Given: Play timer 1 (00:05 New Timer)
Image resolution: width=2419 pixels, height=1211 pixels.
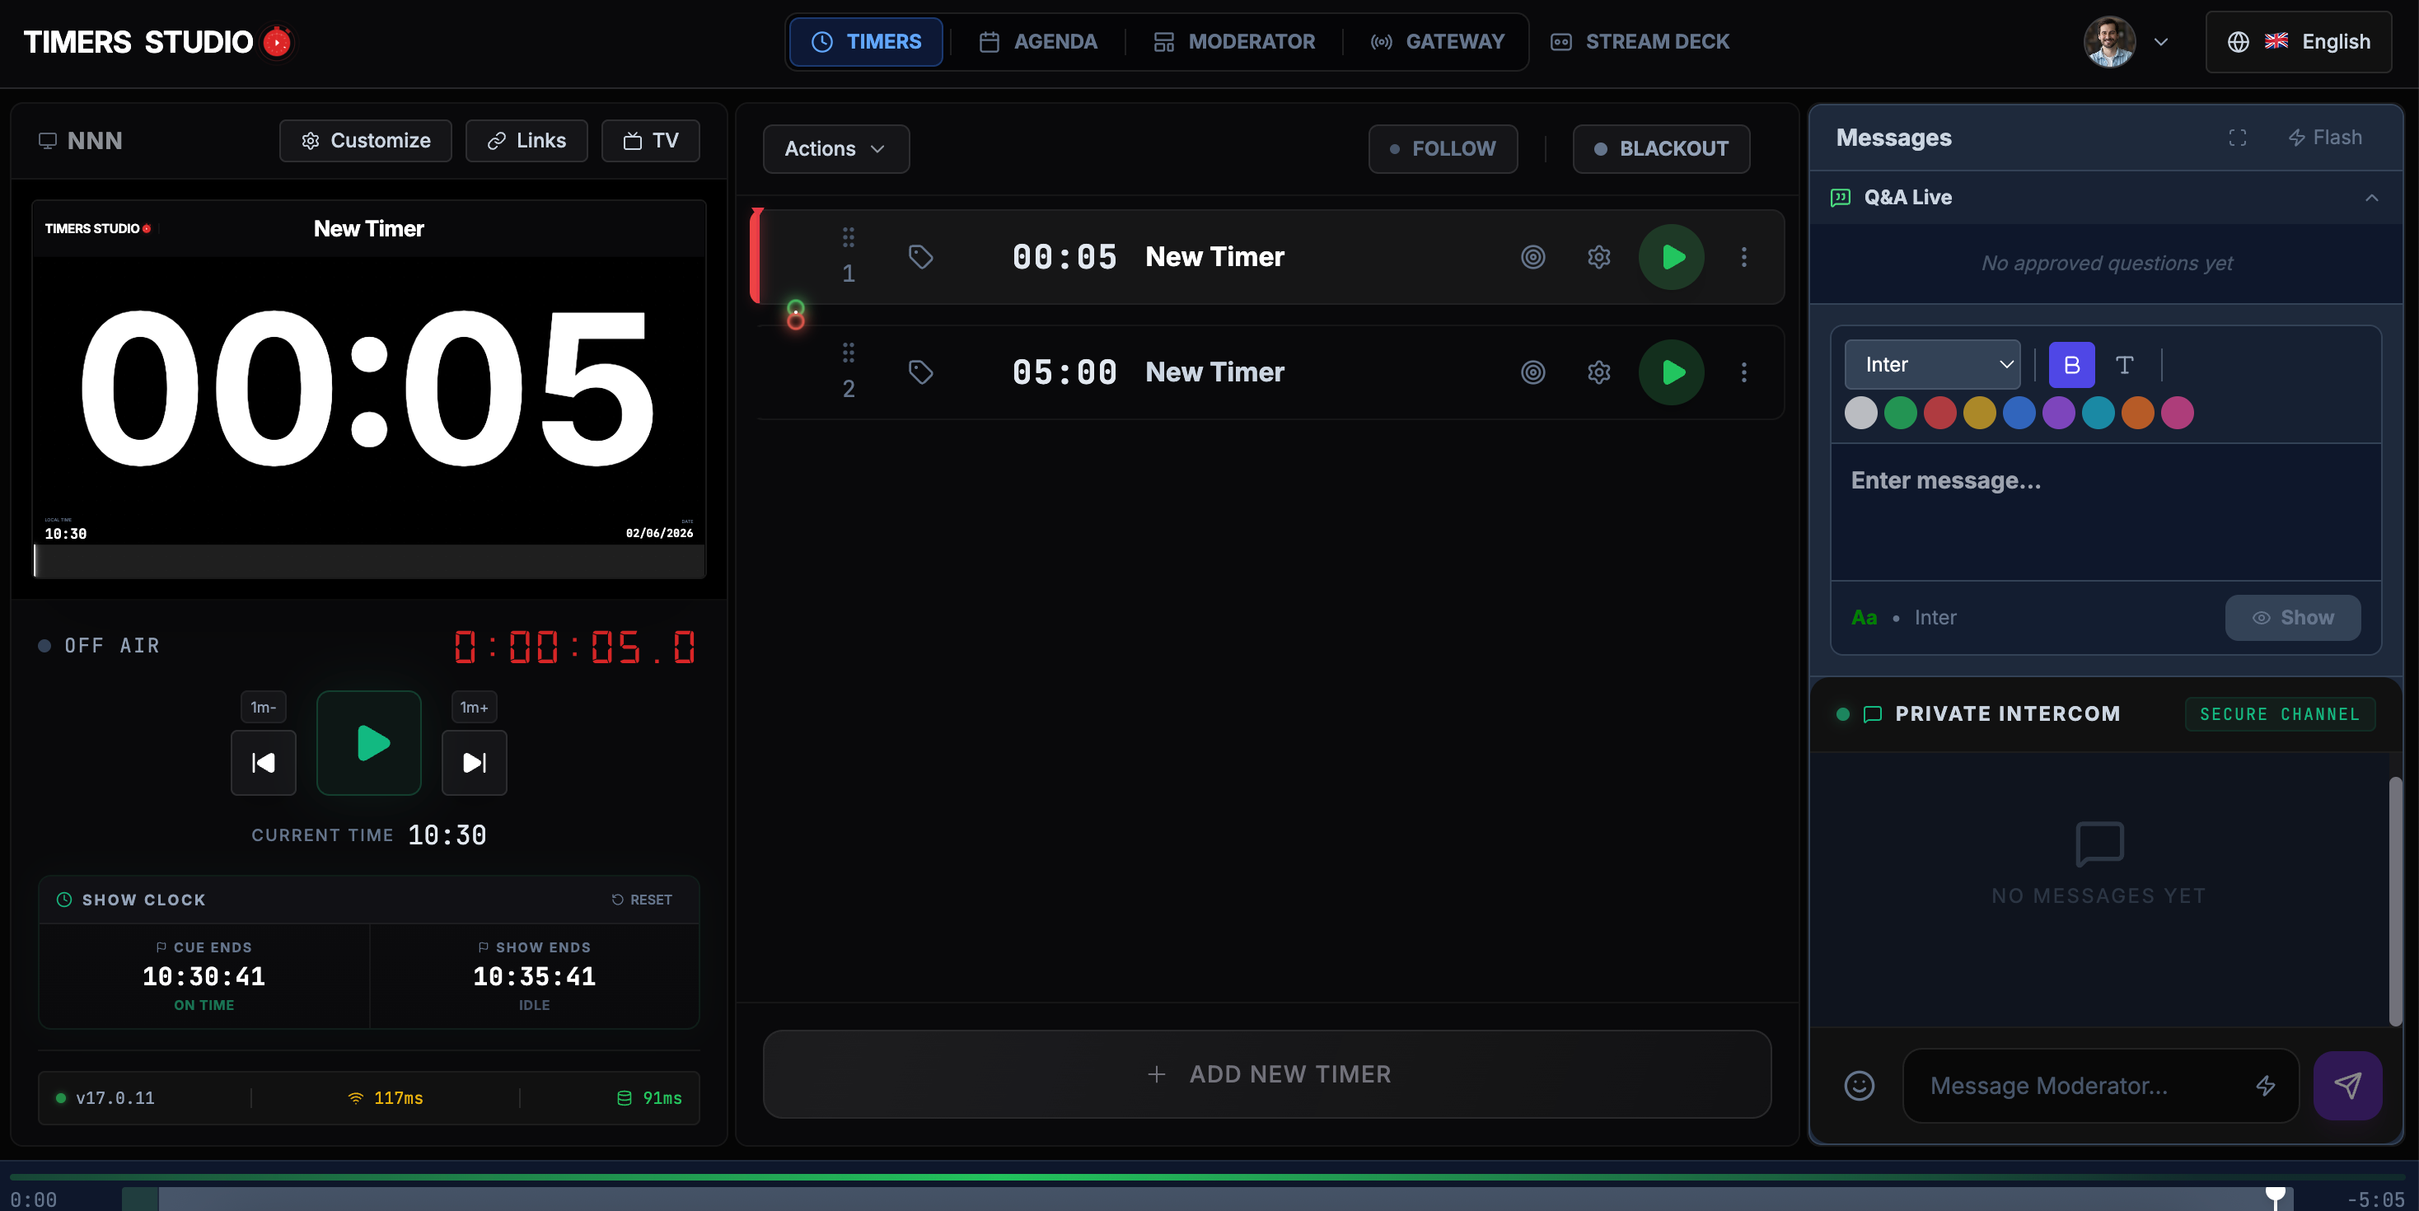Looking at the screenshot, I should [1672, 256].
